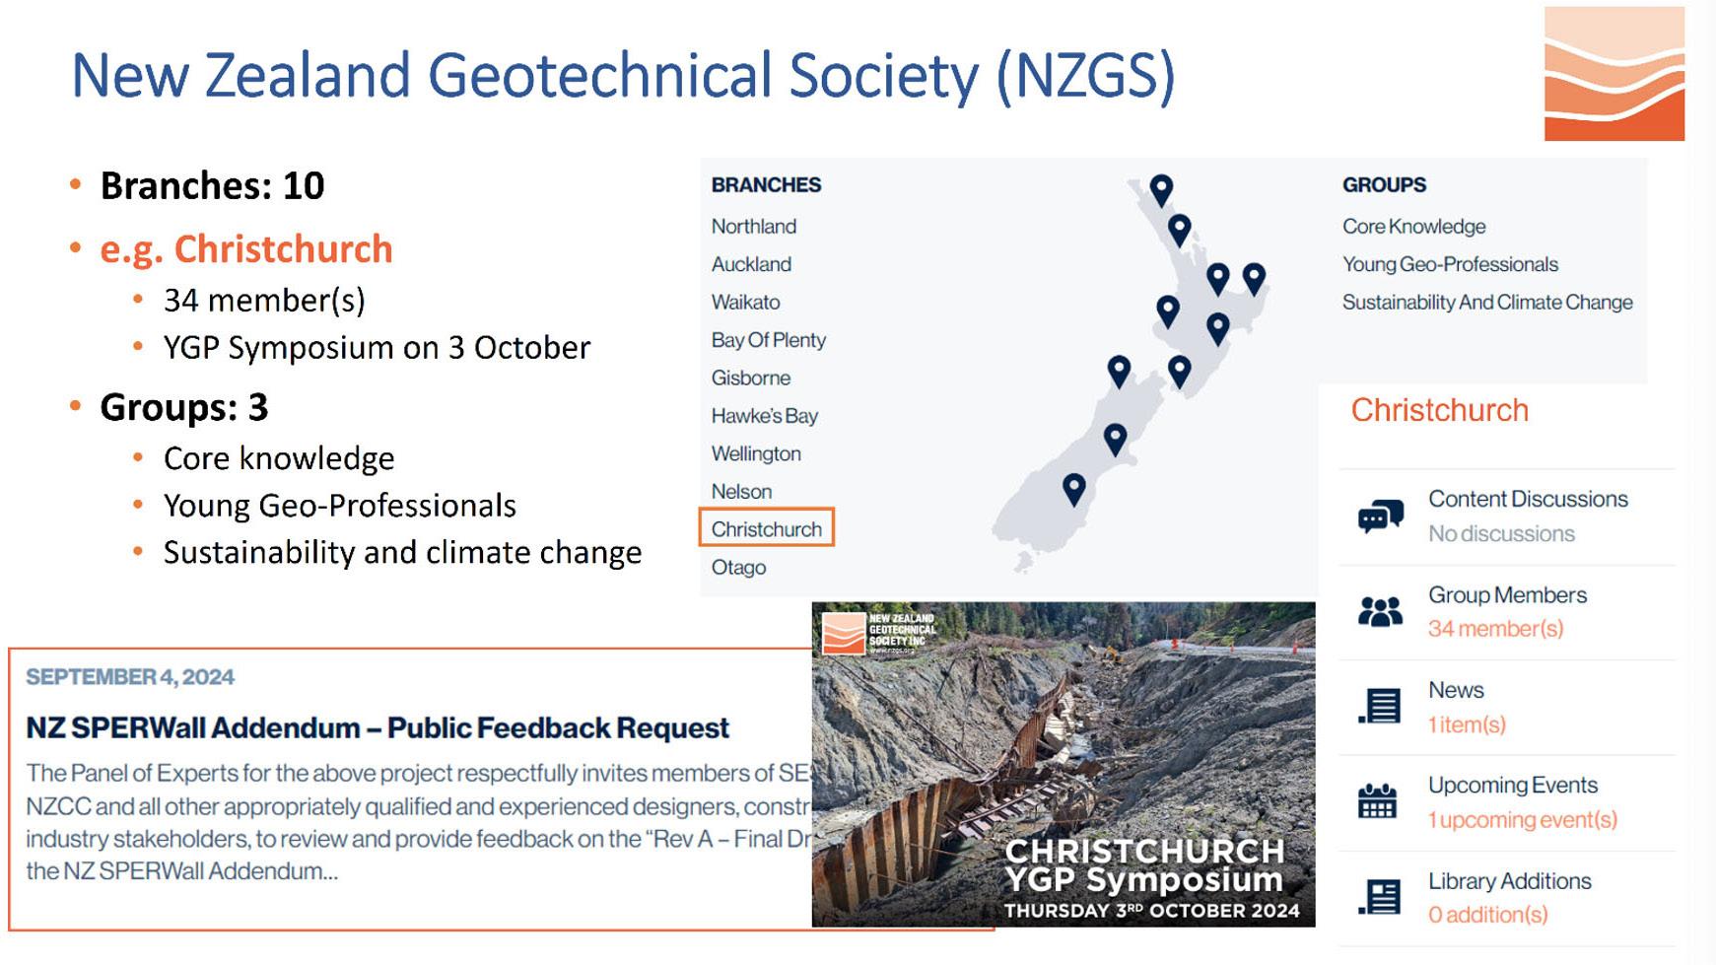Open the Northland branch link
This screenshot has width=1716, height=965.
point(754,226)
